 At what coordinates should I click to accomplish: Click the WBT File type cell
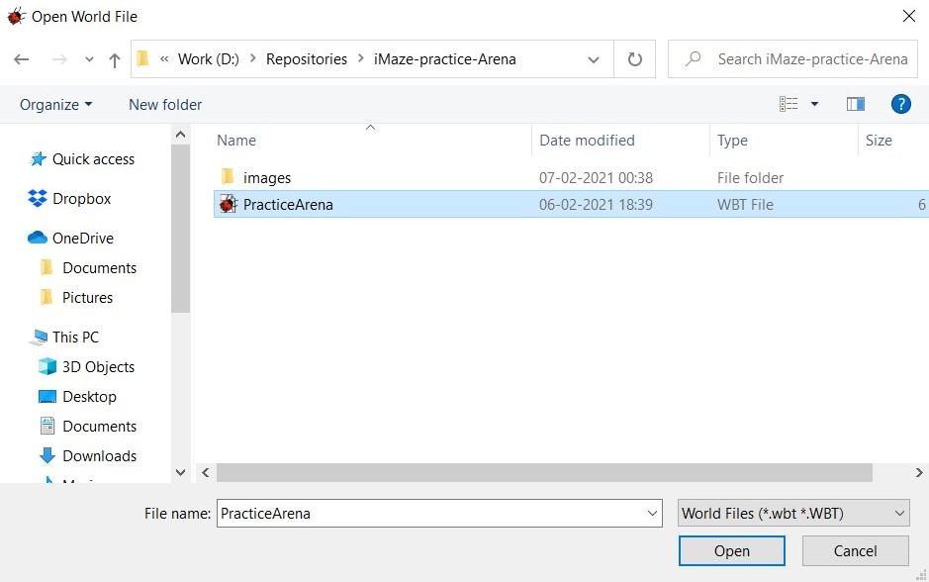pyautogui.click(x=745, y=205)
